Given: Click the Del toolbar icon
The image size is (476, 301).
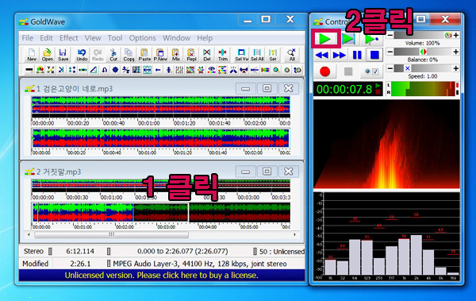Looking at the screenshot, I should pyautogui.click(x=207, y=55).
